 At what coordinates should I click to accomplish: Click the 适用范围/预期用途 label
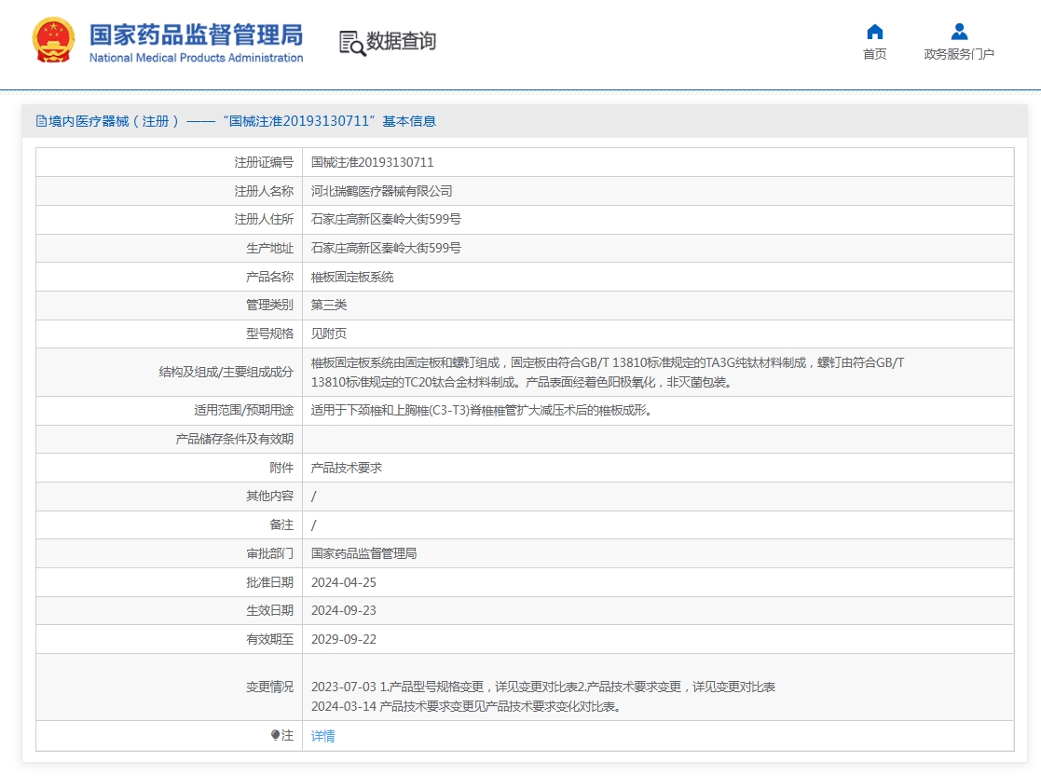point(243,410)
